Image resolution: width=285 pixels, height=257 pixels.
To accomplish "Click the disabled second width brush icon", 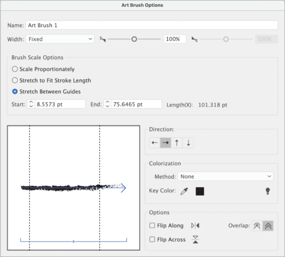I will (194, 39).
